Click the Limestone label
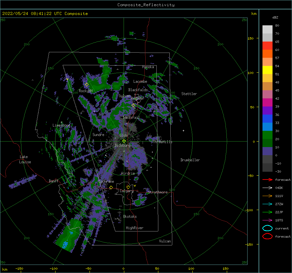The image size is (292, 273). [x=61, y=125]
